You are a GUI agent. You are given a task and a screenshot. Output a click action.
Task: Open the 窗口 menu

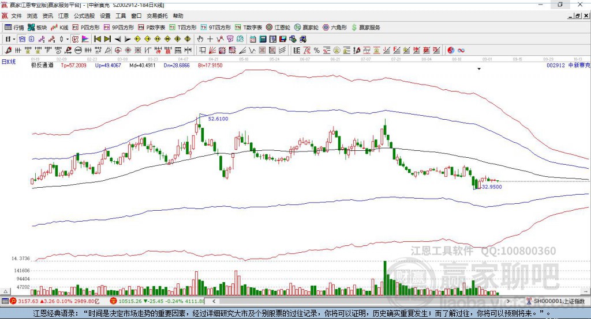tap(136, 16)
